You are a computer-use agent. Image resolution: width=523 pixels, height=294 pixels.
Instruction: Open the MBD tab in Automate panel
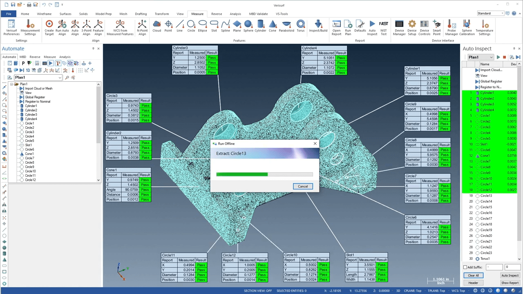[x=23, y=57]
